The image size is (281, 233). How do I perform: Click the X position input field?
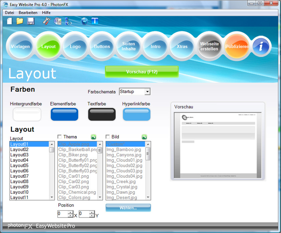point(63,214)
